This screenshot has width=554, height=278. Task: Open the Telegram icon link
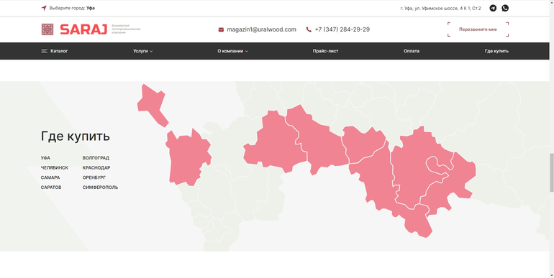pos(493,8)
